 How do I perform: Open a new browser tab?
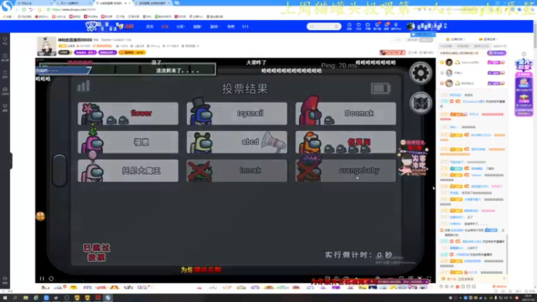[x=177, y=3]
